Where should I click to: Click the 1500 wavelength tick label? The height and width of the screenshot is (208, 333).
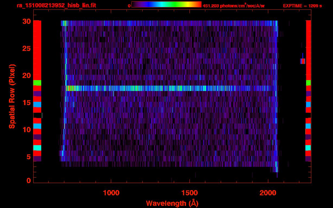pos(190,193)
